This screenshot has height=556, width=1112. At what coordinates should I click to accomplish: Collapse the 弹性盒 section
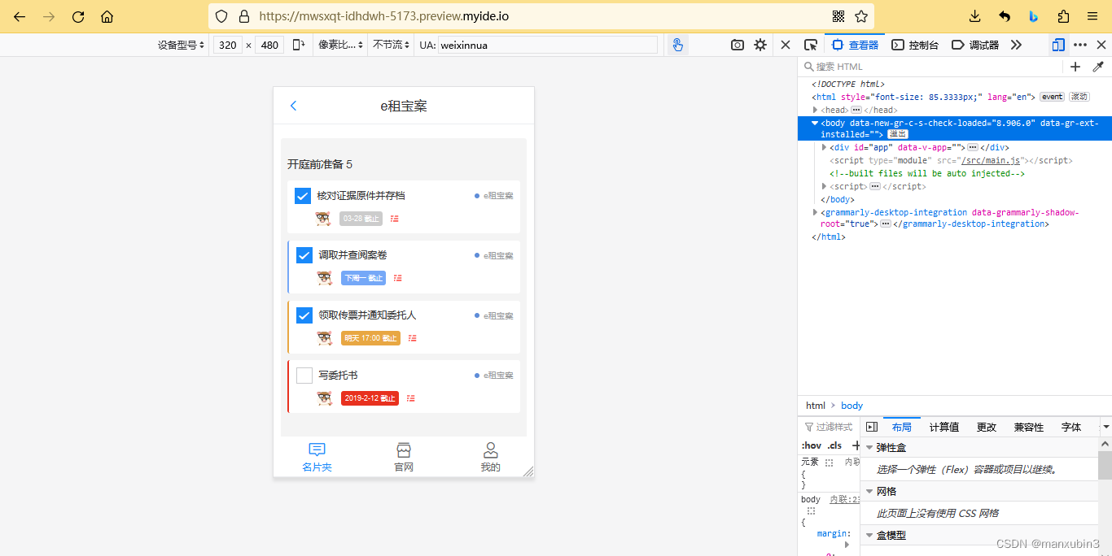point(869,448)
